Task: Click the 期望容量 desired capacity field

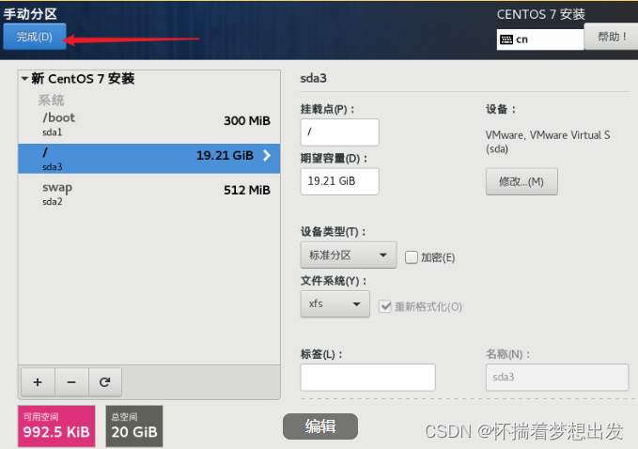Action: (x=340, y=181)
